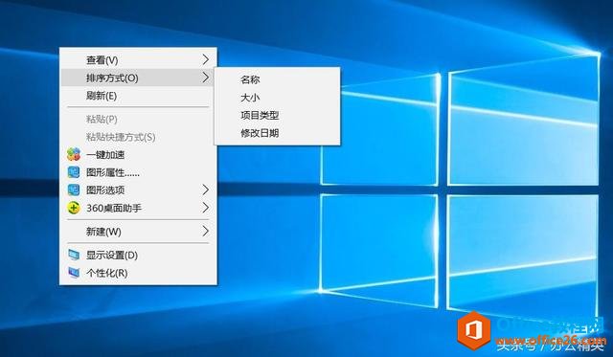The width and height of the screenshot is (613, 357).
Task: Sort by 名称 in the submenu
Action: click(277, 79)
